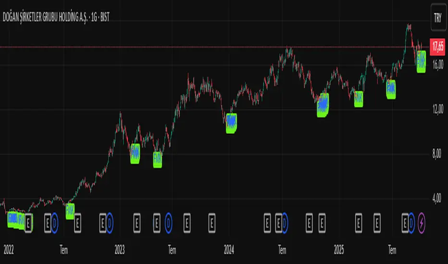The image size is (448, 264).
Task: Click the 8,00 price axis label
Action: [x=437, y=154]
